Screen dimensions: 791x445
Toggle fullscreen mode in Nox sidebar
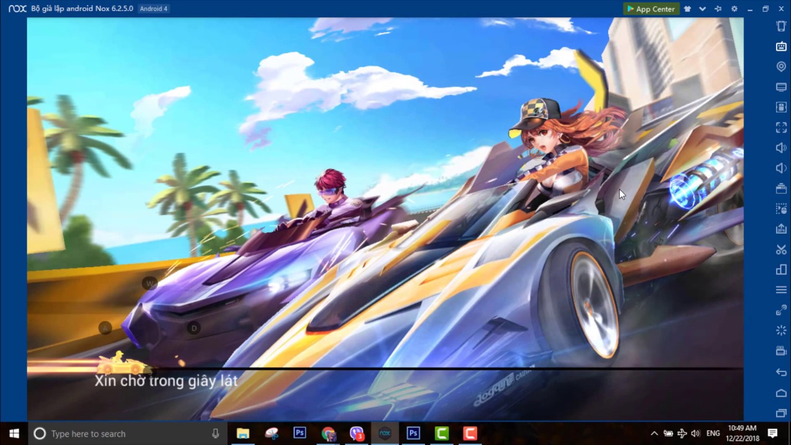pos(781,127)
